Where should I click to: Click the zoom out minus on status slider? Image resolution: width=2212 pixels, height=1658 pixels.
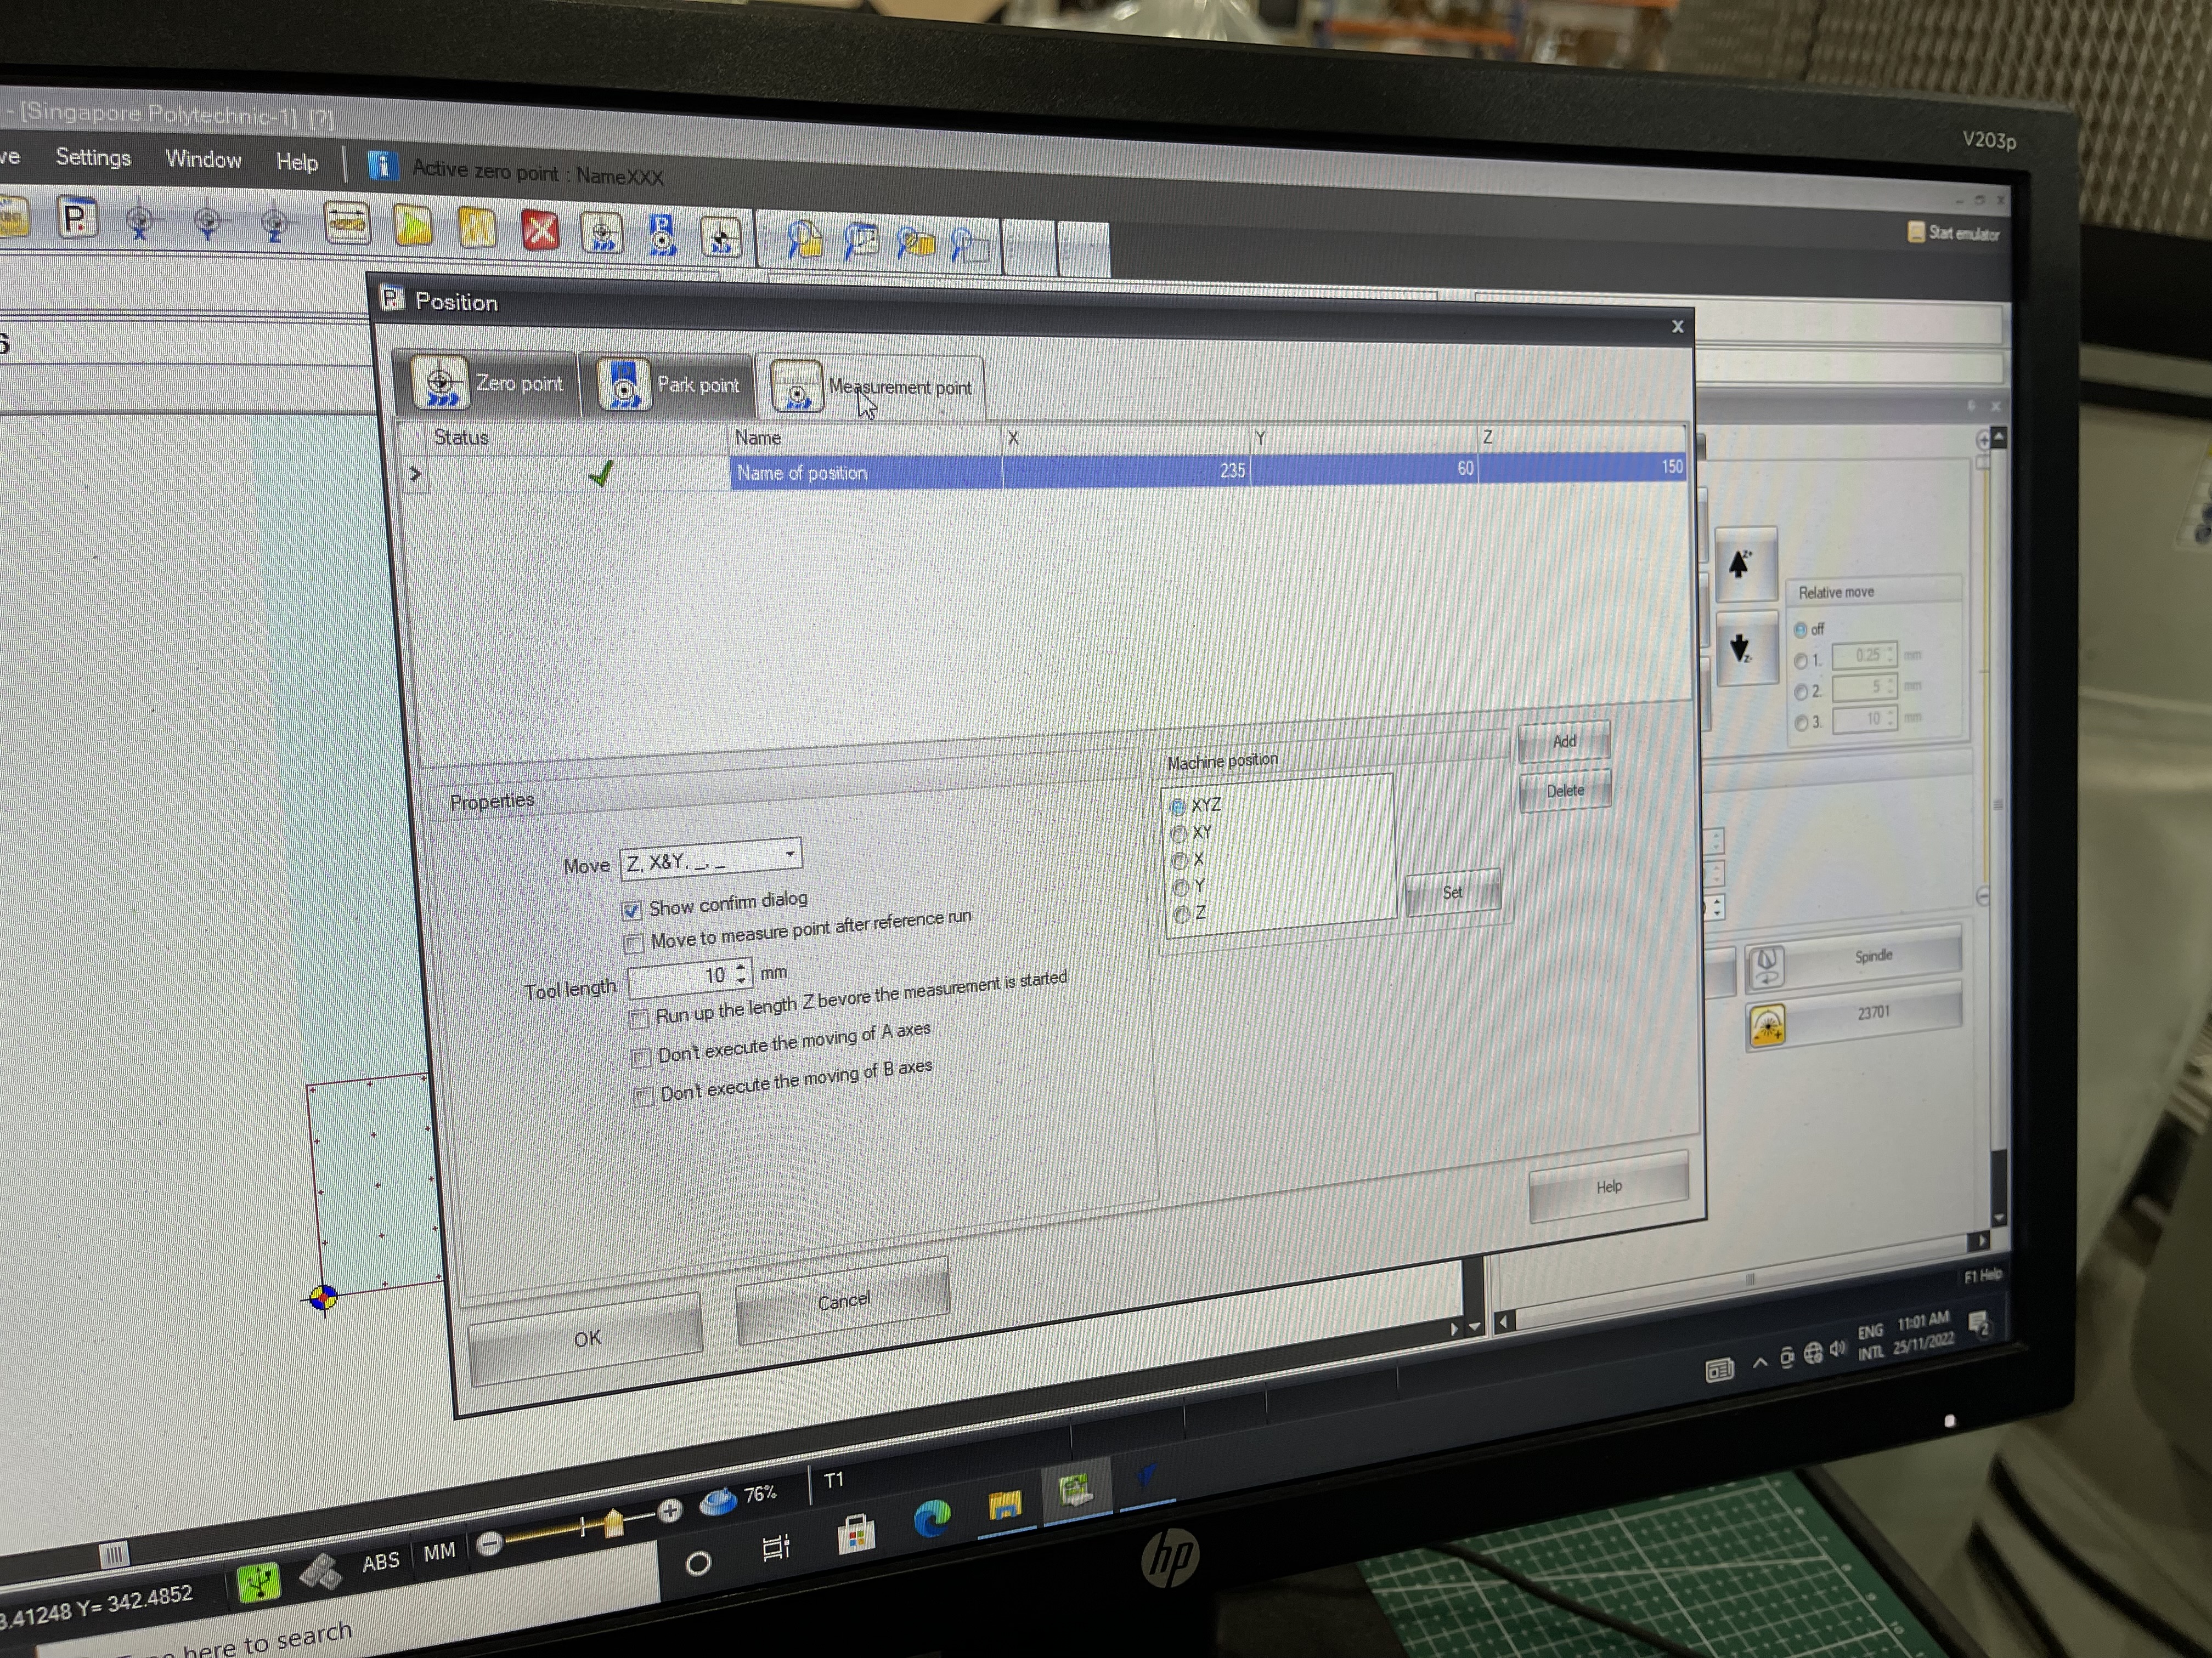(489, 1544)
